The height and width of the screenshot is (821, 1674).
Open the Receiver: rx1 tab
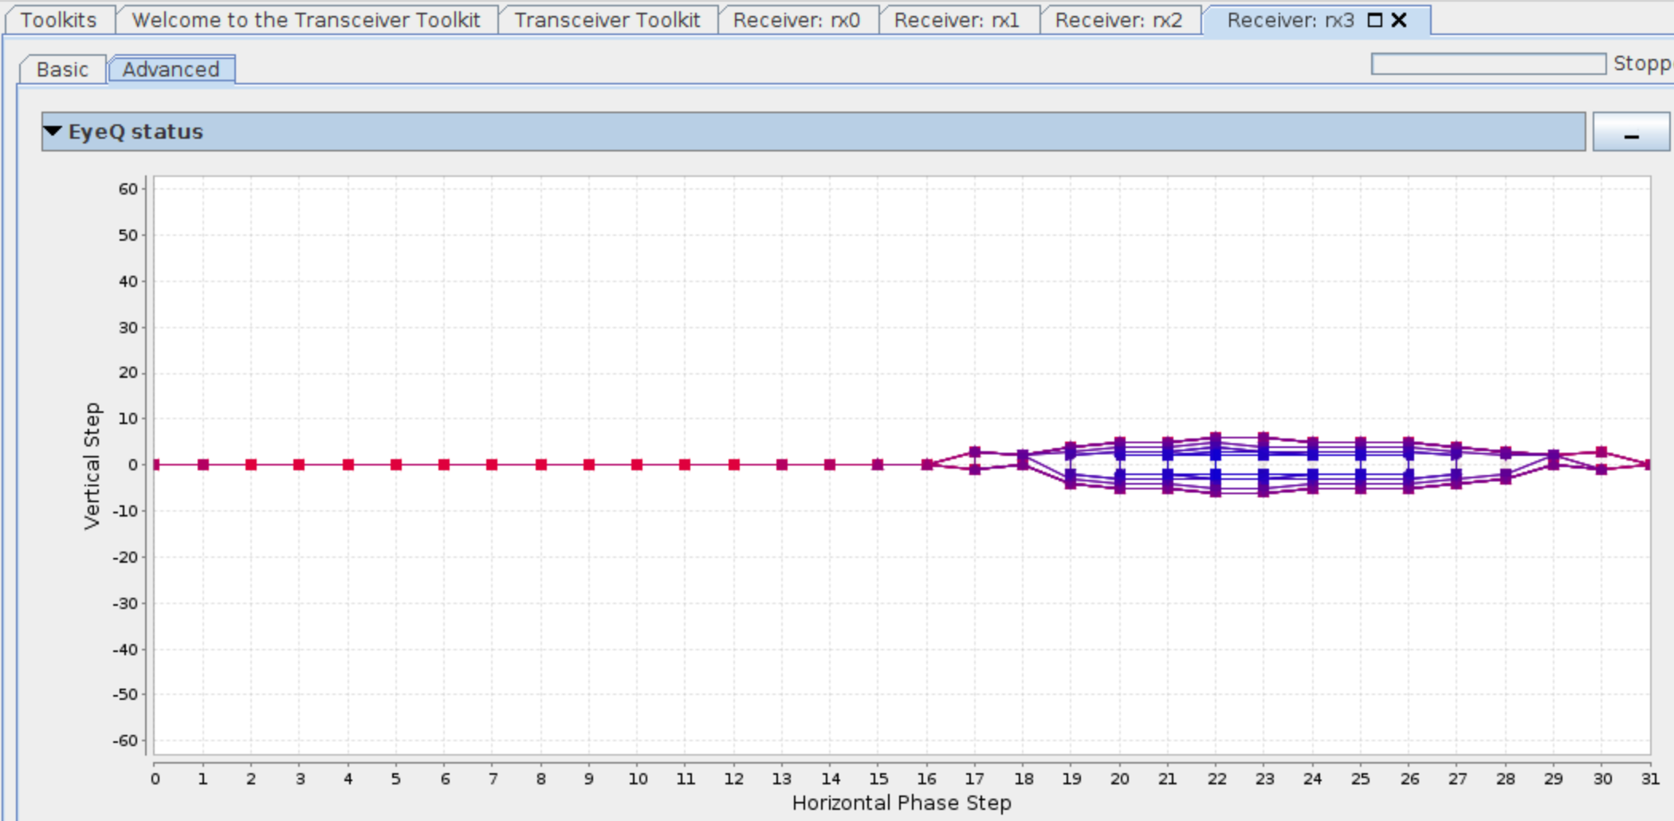(x=957, y=21)
